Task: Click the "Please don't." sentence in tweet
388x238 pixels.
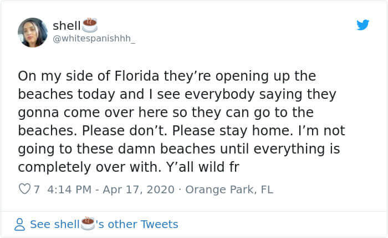Action: click(125, 131)
